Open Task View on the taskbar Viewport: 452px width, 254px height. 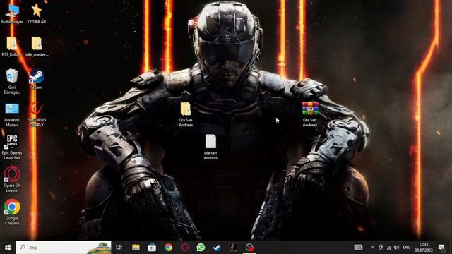tap(119, 248)
